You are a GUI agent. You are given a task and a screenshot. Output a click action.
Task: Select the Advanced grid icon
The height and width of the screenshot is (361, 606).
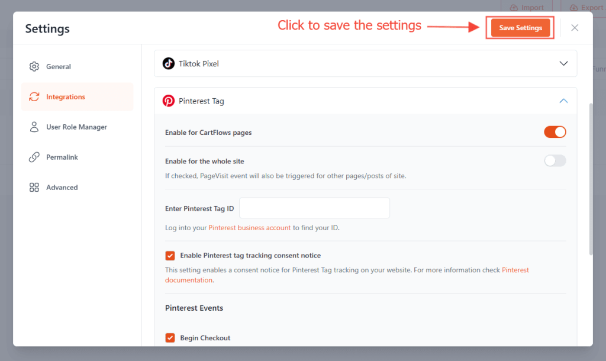36,187
